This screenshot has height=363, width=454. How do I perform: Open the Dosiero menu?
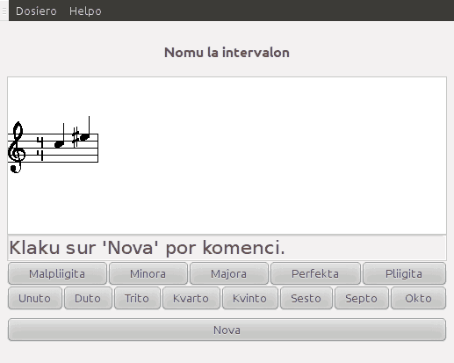[36, 11]
